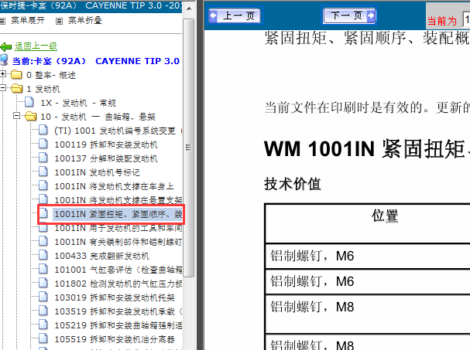
Task: Open 101802 检测发动机的气缸压力 entry
Action: (x=118, y=284)
